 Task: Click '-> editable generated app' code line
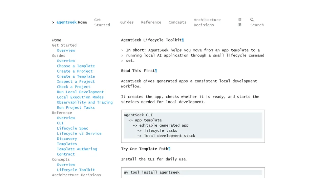click(161, 125)
